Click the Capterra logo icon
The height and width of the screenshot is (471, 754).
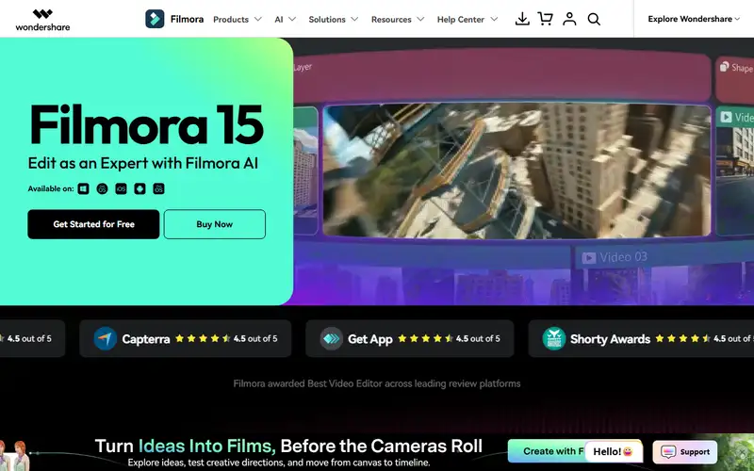pyautogui.click(x=106, y=338)
